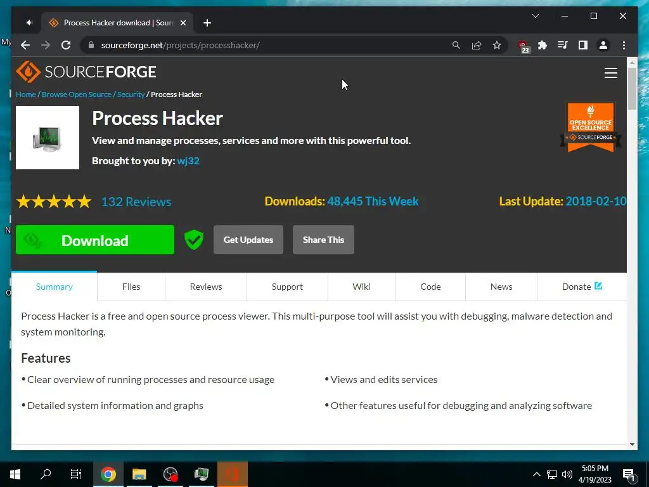The height and width of the screenshot is (487, 649).
Task: Open the Extensions puzzle piece menu
Action: [x=543, y=45]
